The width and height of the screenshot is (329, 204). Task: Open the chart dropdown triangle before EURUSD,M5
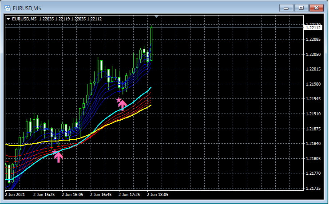point(8,19)
